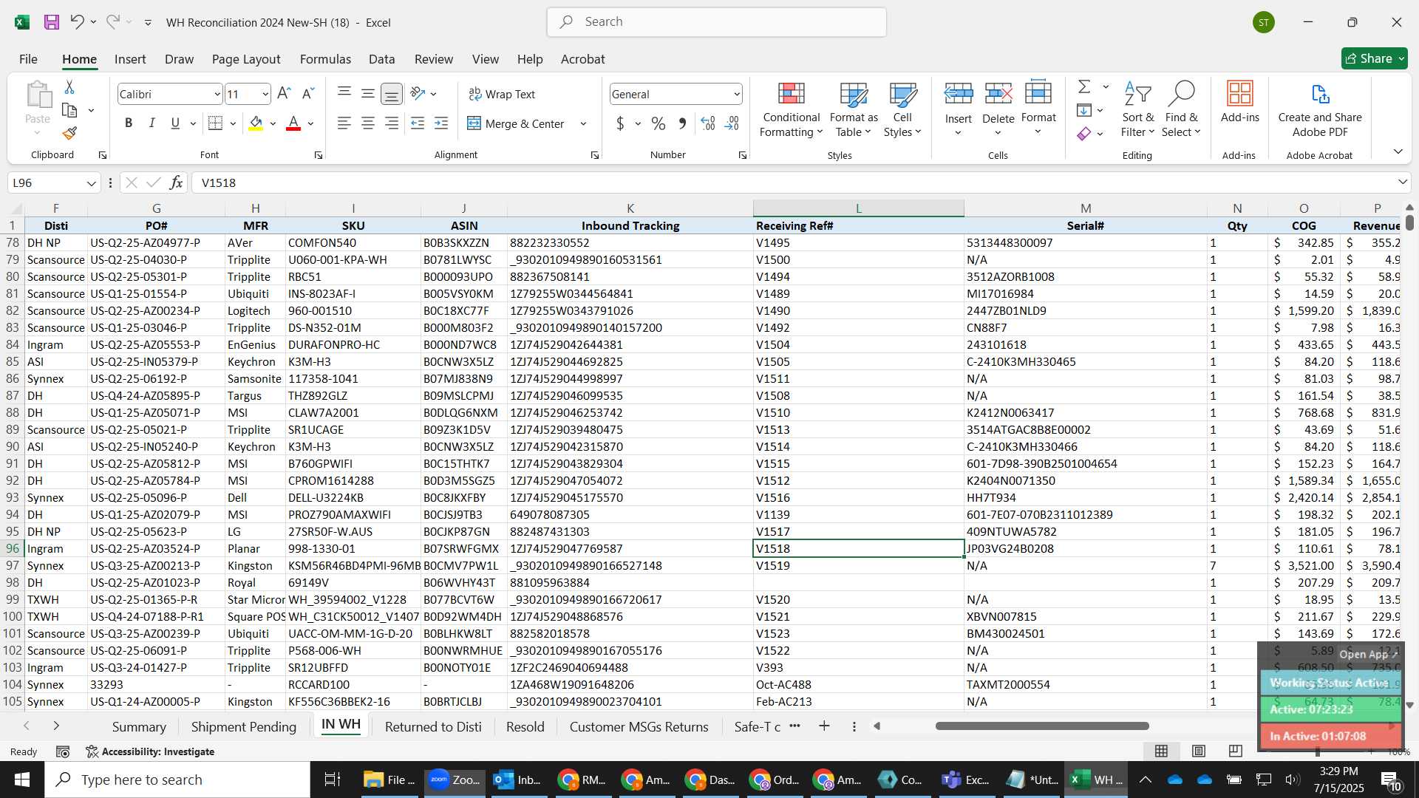The width and height of the screenshot is (1419, 798).
Task: Click Page Break Preview view icon
Action: coord(1235,751)
